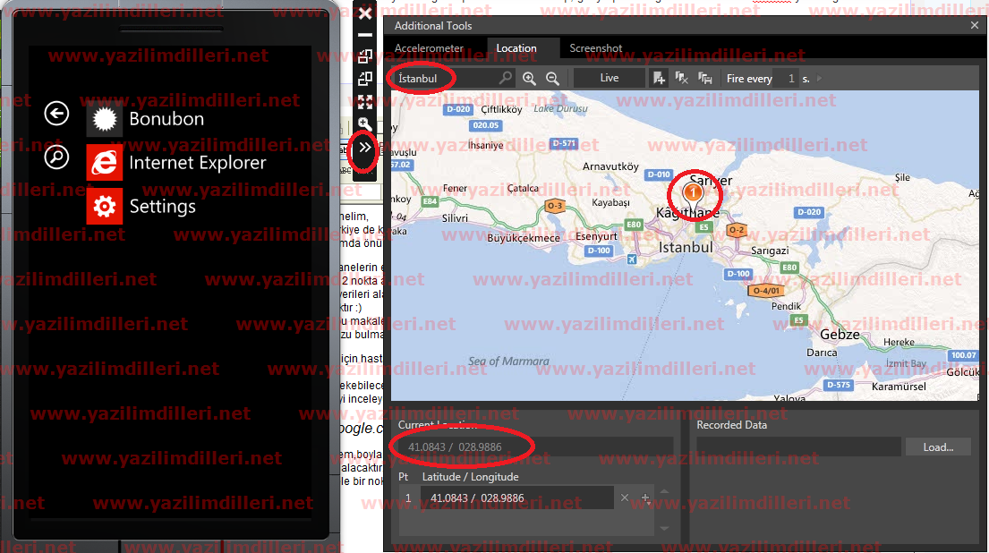989x553 pixels.
Task: Close the emulator using the toolbar X
Action: tap(365, 13)
